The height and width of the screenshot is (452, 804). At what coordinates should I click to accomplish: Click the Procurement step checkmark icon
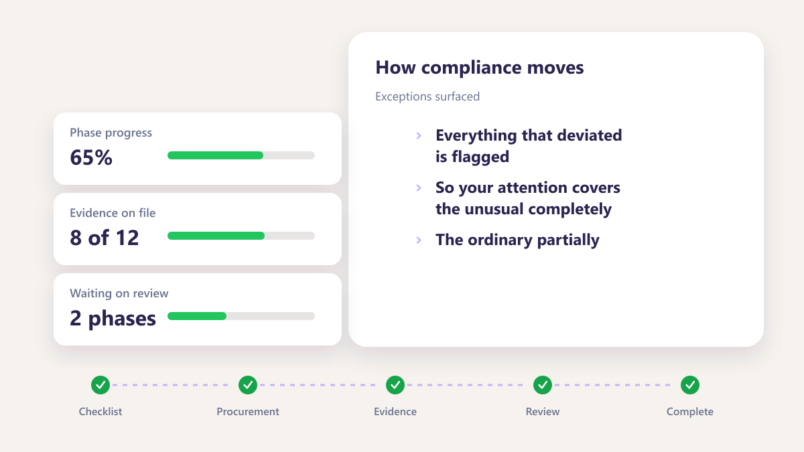pyautogui.click(x=248, y=385)
